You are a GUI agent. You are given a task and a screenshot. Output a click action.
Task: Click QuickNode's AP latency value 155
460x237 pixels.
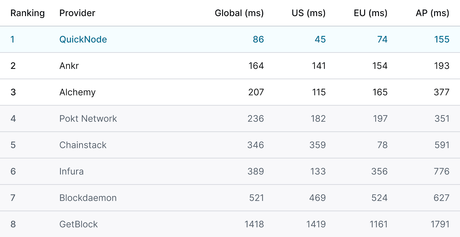coord(442,39)
